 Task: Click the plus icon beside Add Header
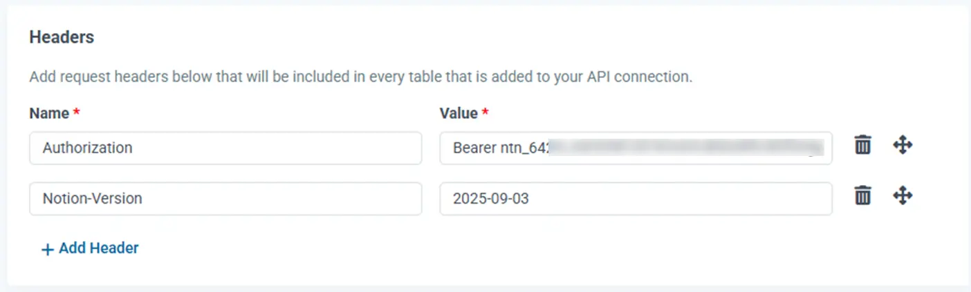(47, 249)
